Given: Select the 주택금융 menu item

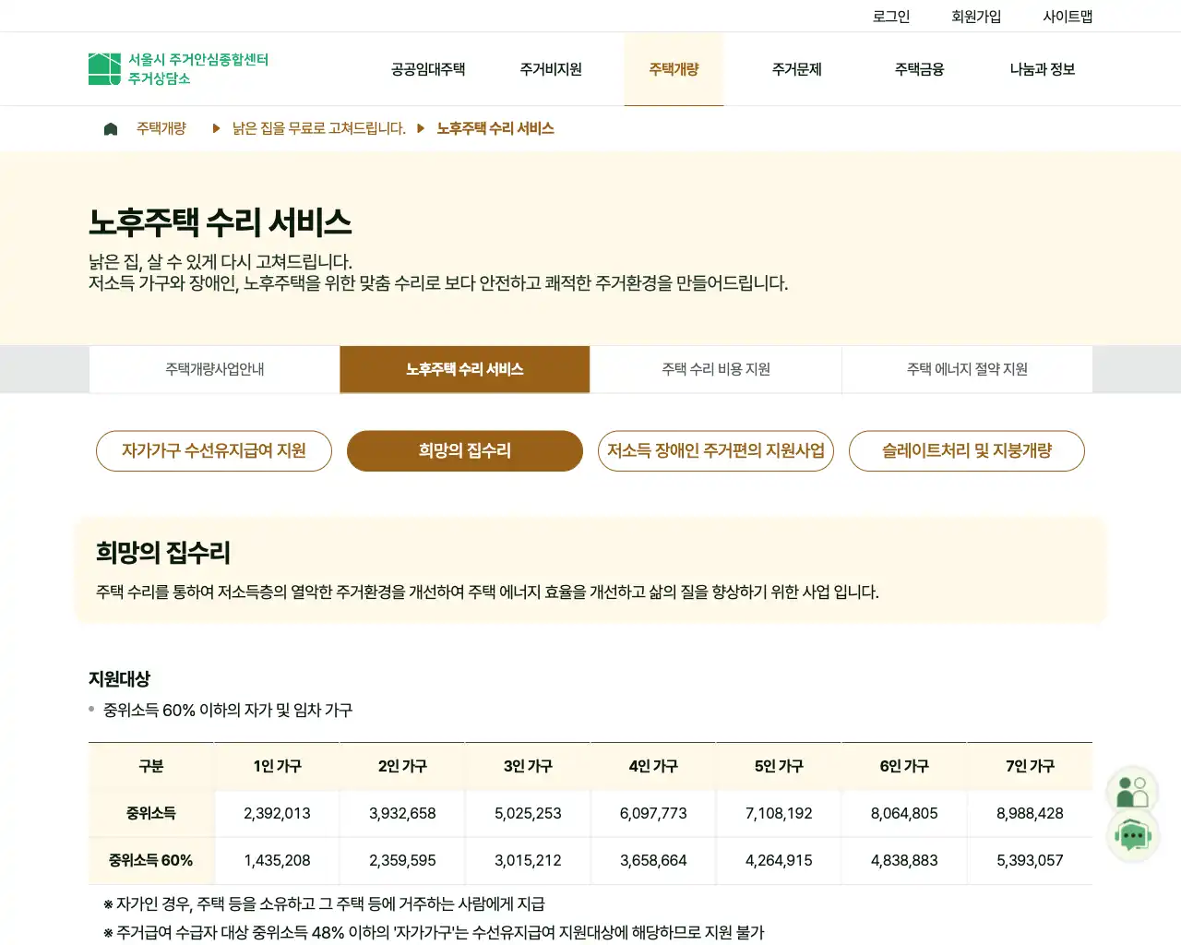Looking at the screenshot, I should (919, 69).
